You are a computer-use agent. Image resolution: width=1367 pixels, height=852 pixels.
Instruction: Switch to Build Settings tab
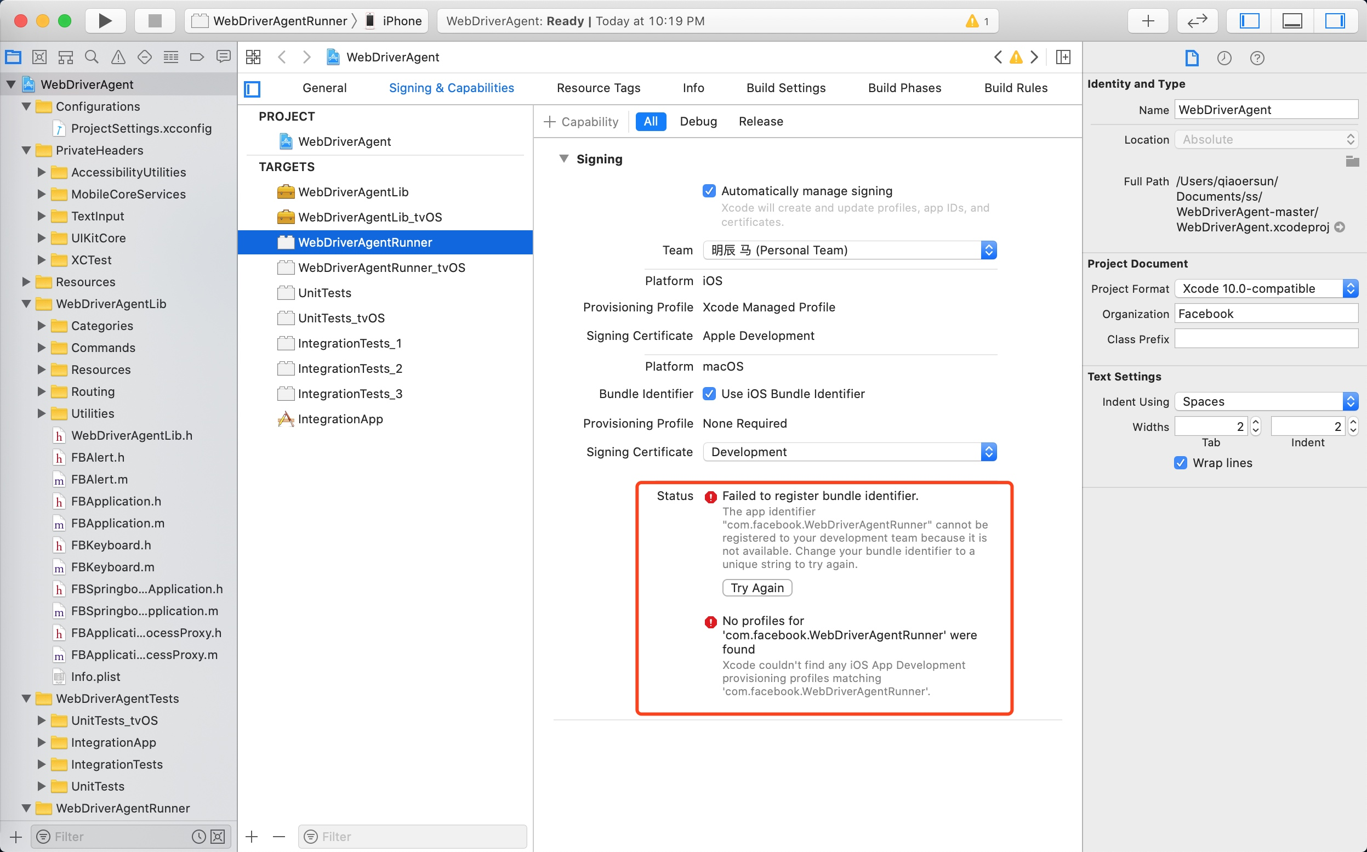(x=786, y=88)
